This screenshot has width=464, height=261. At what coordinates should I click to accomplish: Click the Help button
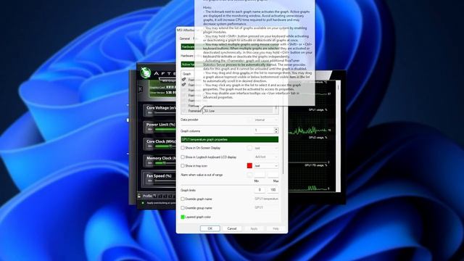tap(275, 228)
